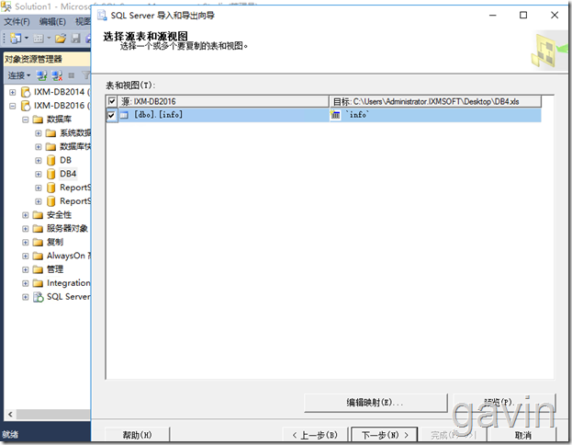Image resolution: width=572 pixels, height=445 pixels.
Task: Click the DB4 database cylinder icon
Action: pyautogui.click(x=51, y=174)
